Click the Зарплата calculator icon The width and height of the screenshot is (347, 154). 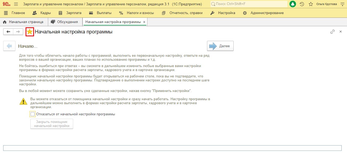60,13
